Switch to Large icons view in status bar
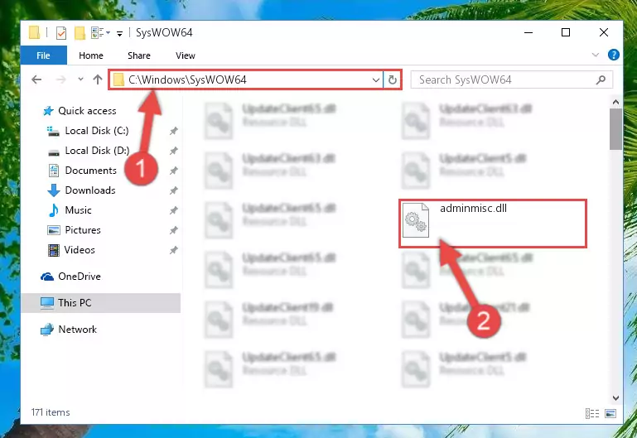Viewport: 637px width, 438px height. [610, 414]
